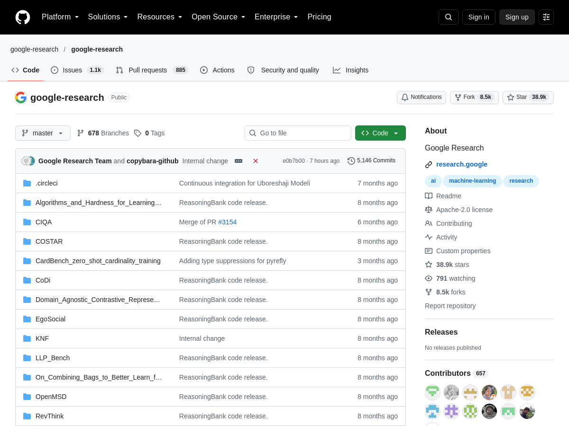The width and height of the screenshot is (569, 426).
Task: Click the Pricing link in header
Action: [320, 17]
